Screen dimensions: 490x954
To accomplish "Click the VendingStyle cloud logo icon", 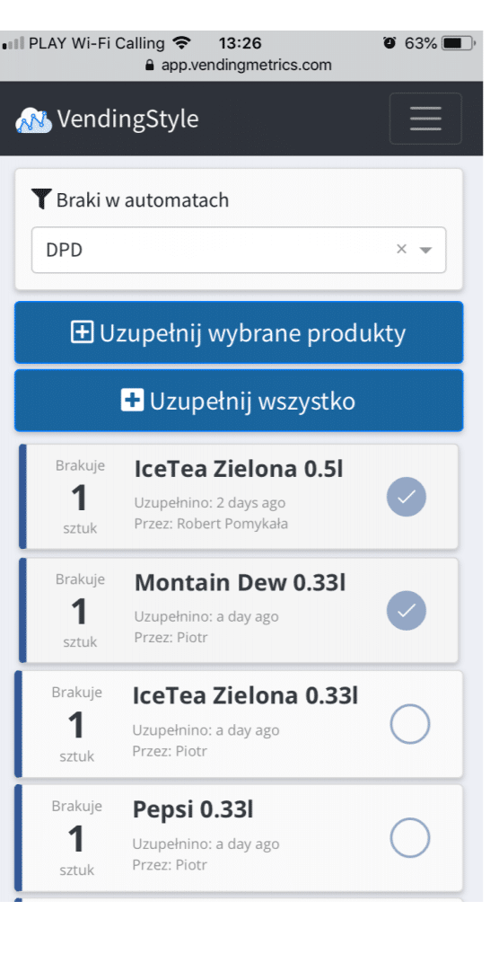I will click(33, 119).
